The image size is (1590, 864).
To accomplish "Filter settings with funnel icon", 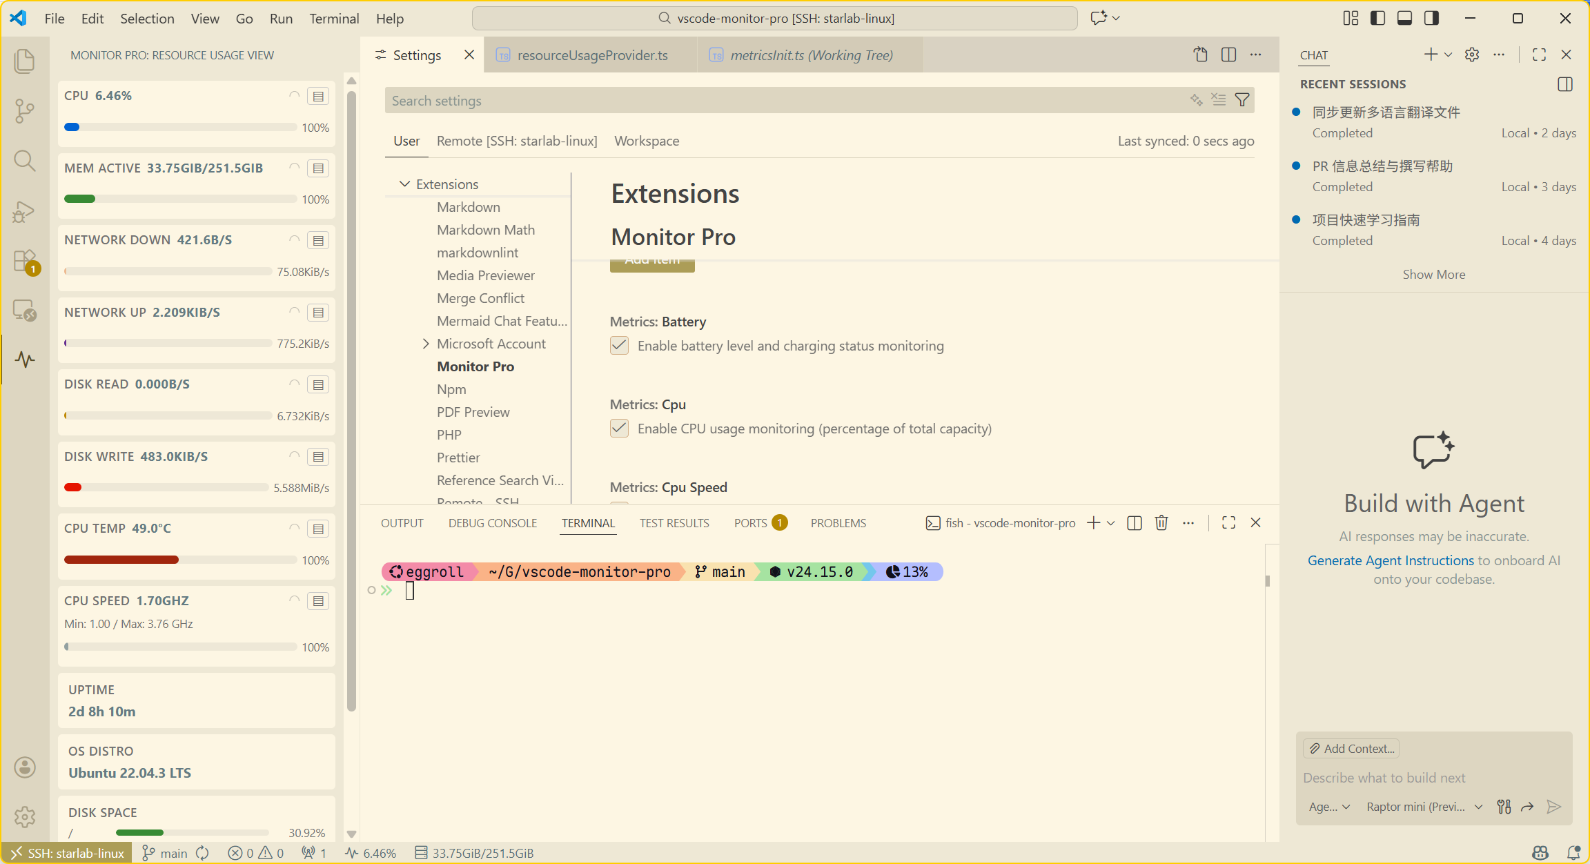I will [x=1242, y=100].
